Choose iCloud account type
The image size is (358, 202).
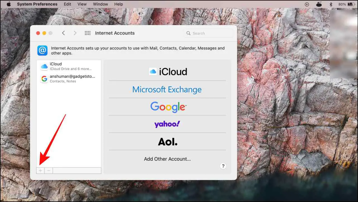pos(167,72)
